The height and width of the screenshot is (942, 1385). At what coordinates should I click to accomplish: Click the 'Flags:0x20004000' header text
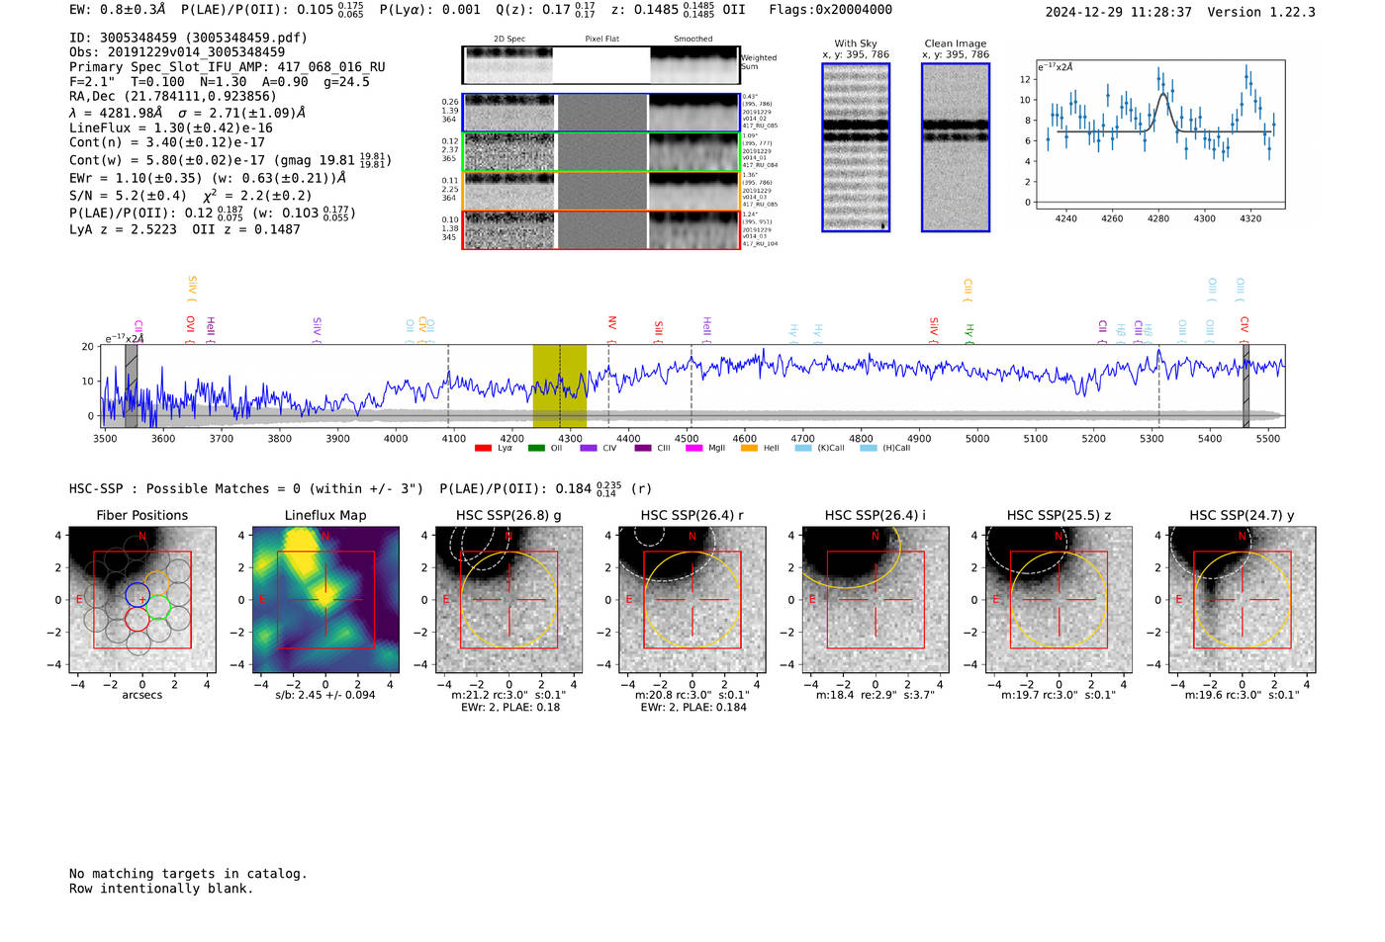(x=830, y=10)
